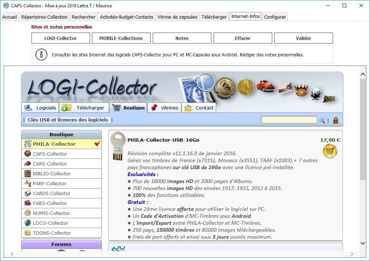370x261 pixels.
Task: Click the Effacer button
Action: (243, 38)
